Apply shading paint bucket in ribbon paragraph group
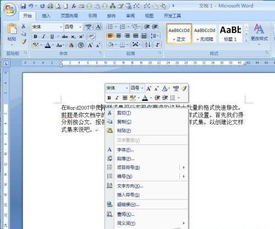The image size is (275, 229). (111, 44)
